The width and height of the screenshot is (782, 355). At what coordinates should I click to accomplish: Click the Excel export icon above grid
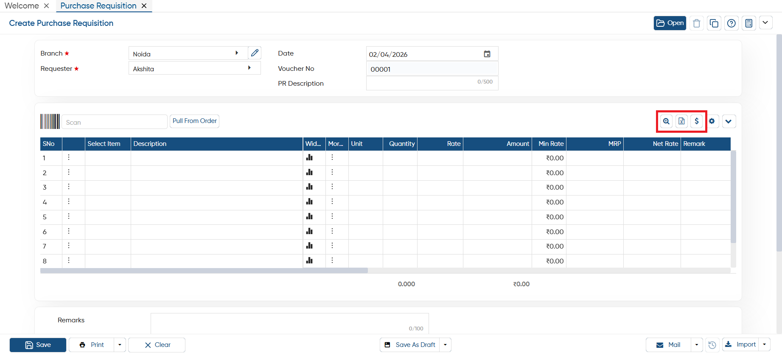click(681, 121)
